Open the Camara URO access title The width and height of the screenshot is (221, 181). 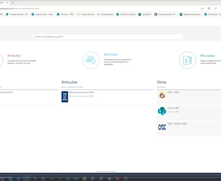point(173,108)
